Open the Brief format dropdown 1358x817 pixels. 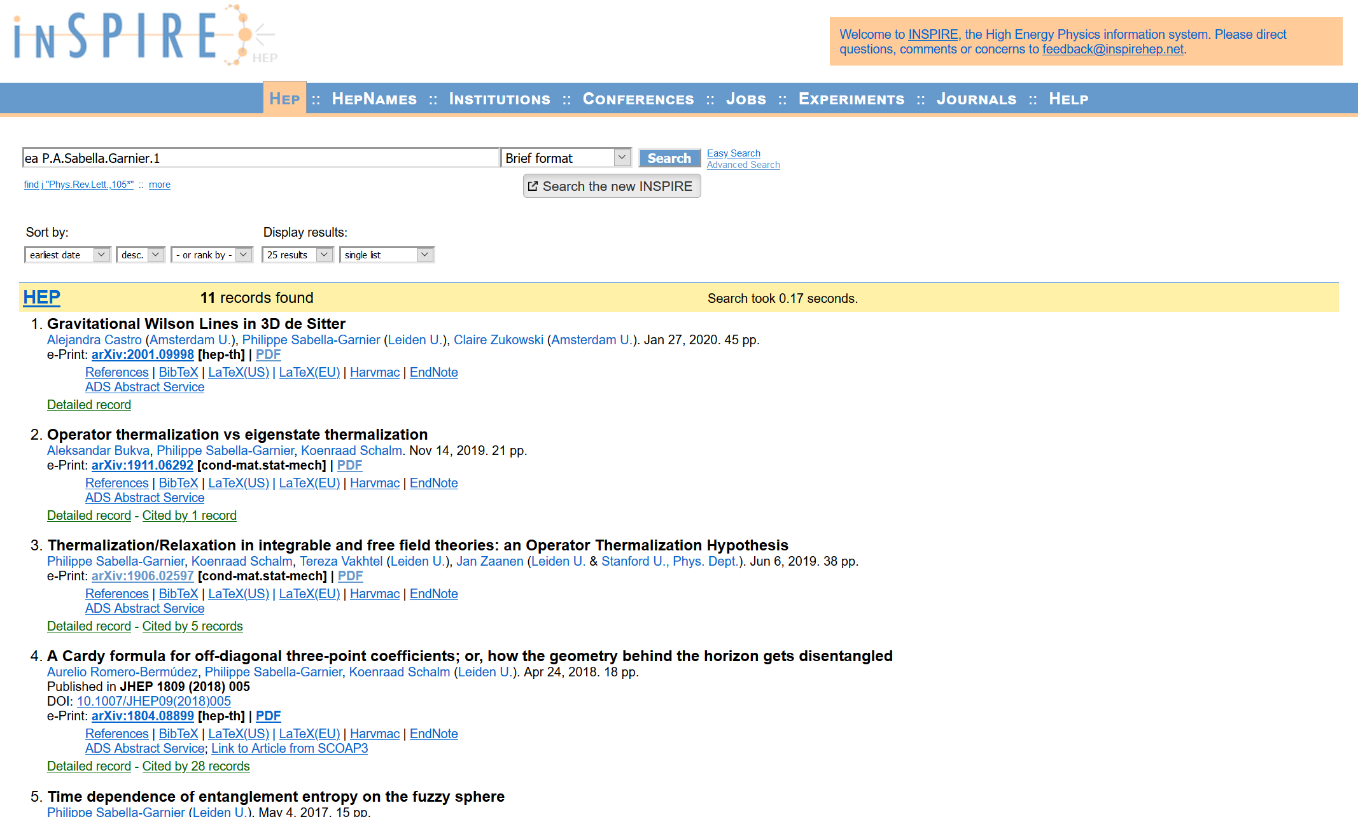click(566, 158)
